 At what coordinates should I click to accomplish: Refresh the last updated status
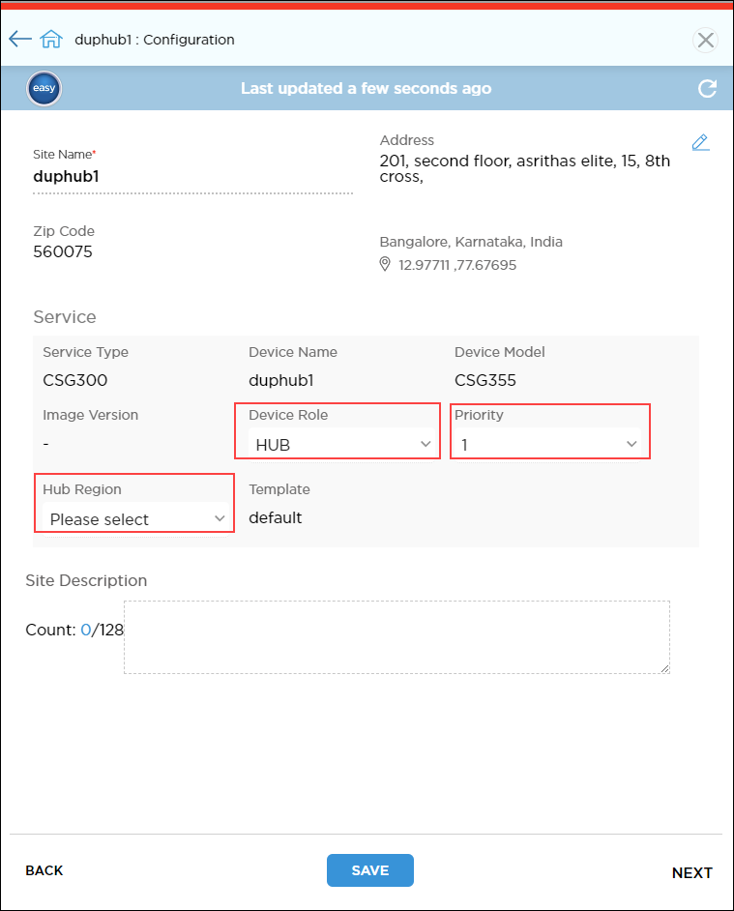pos(707,89)
